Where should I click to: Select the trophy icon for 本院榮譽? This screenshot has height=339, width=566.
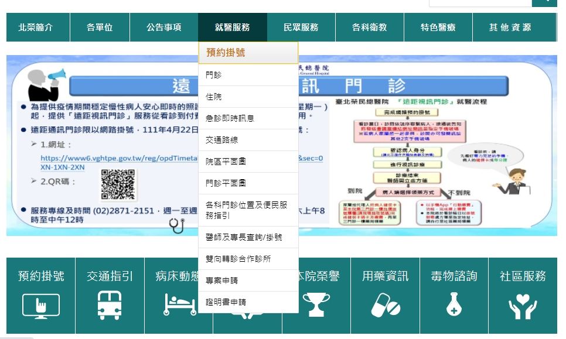[x=316, y=304]
